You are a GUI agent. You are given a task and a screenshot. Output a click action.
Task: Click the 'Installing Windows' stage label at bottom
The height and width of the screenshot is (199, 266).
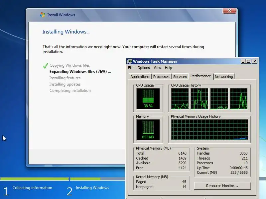92,188
